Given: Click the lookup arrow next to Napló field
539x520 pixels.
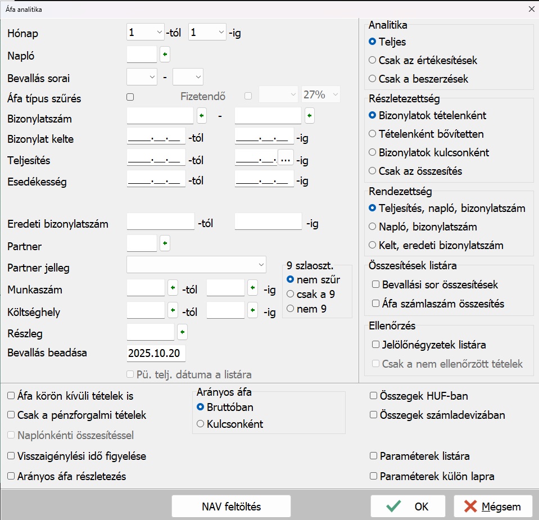Looking at the screenshot, I should pyautogui.click(x=165, y=55).
